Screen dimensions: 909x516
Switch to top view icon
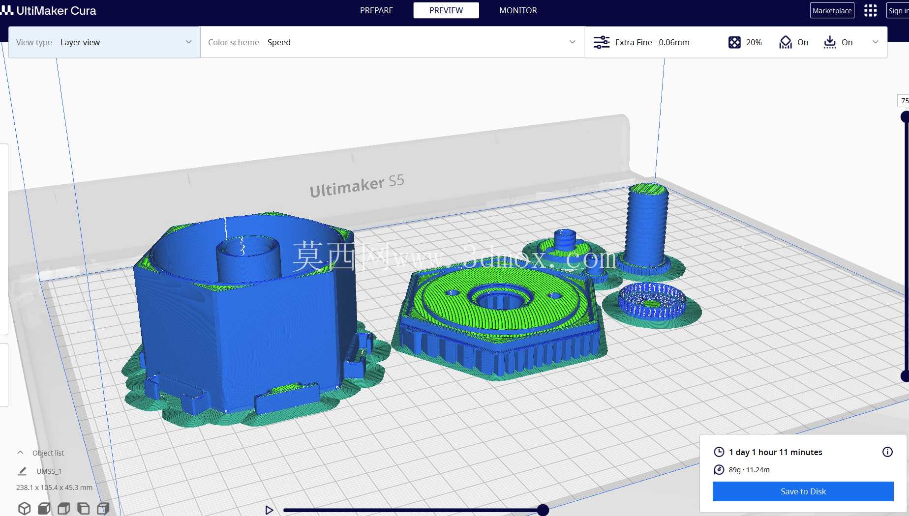click(x=64, y=508)
